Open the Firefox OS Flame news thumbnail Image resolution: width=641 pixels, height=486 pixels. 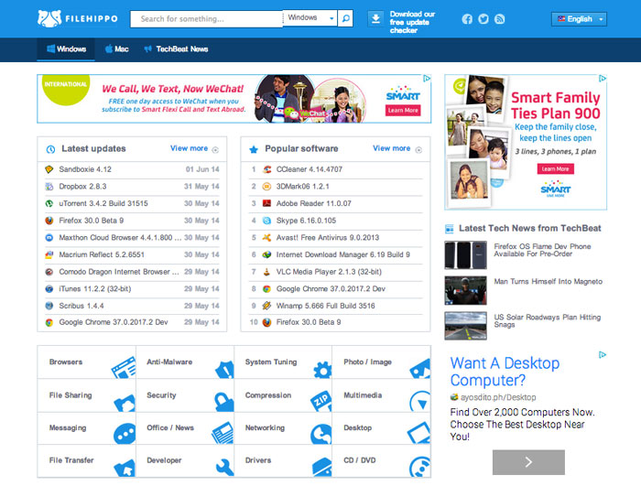pos(465,254)
